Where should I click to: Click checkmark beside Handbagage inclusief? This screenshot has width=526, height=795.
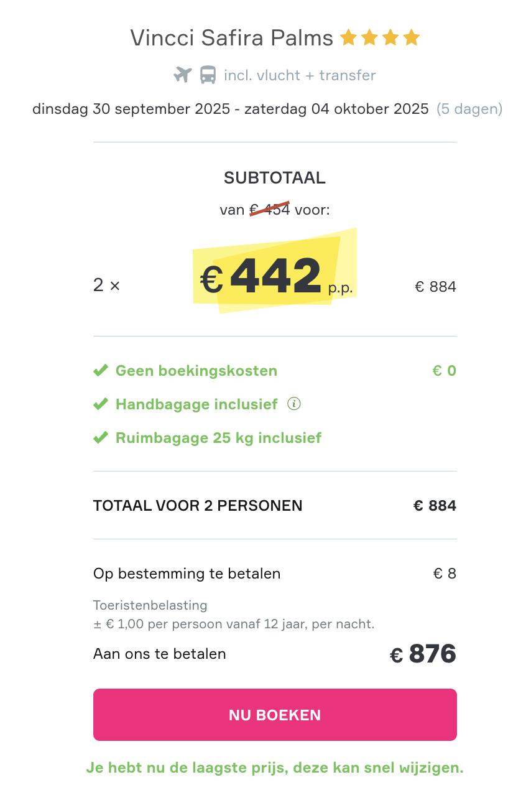100,404
